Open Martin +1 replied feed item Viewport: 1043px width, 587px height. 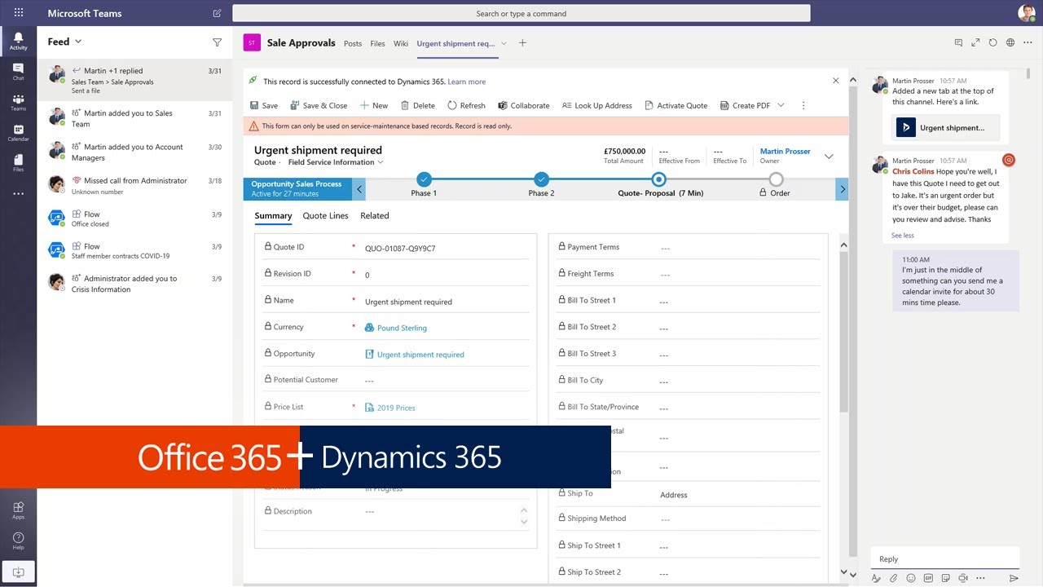click(x=134, y=80)
